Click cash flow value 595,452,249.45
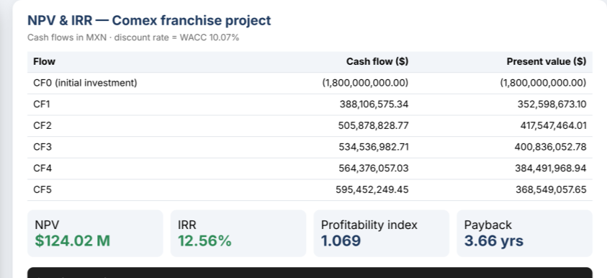This screenshot has height=278, width=607. 372,189
